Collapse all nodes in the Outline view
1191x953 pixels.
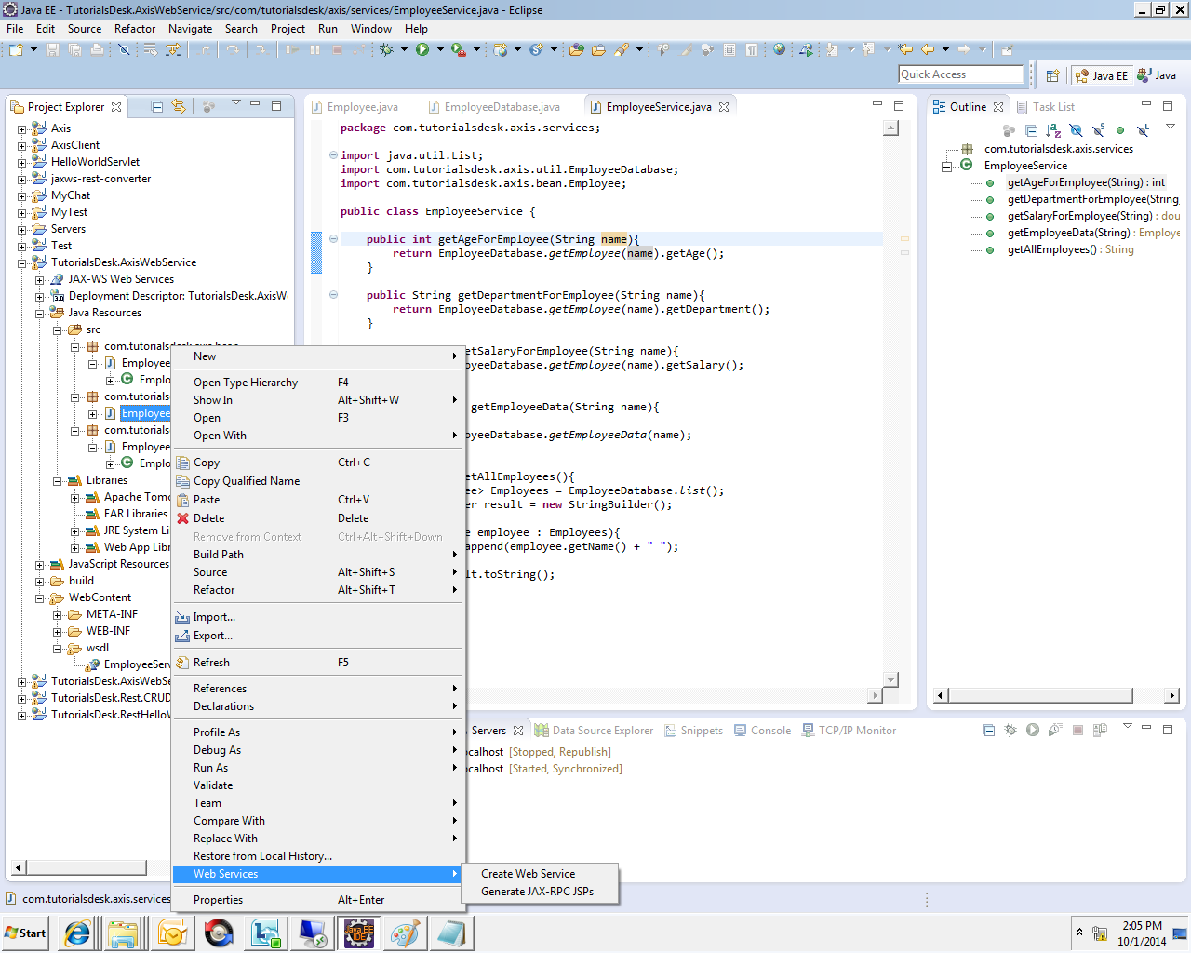(x=1031, y=130)
